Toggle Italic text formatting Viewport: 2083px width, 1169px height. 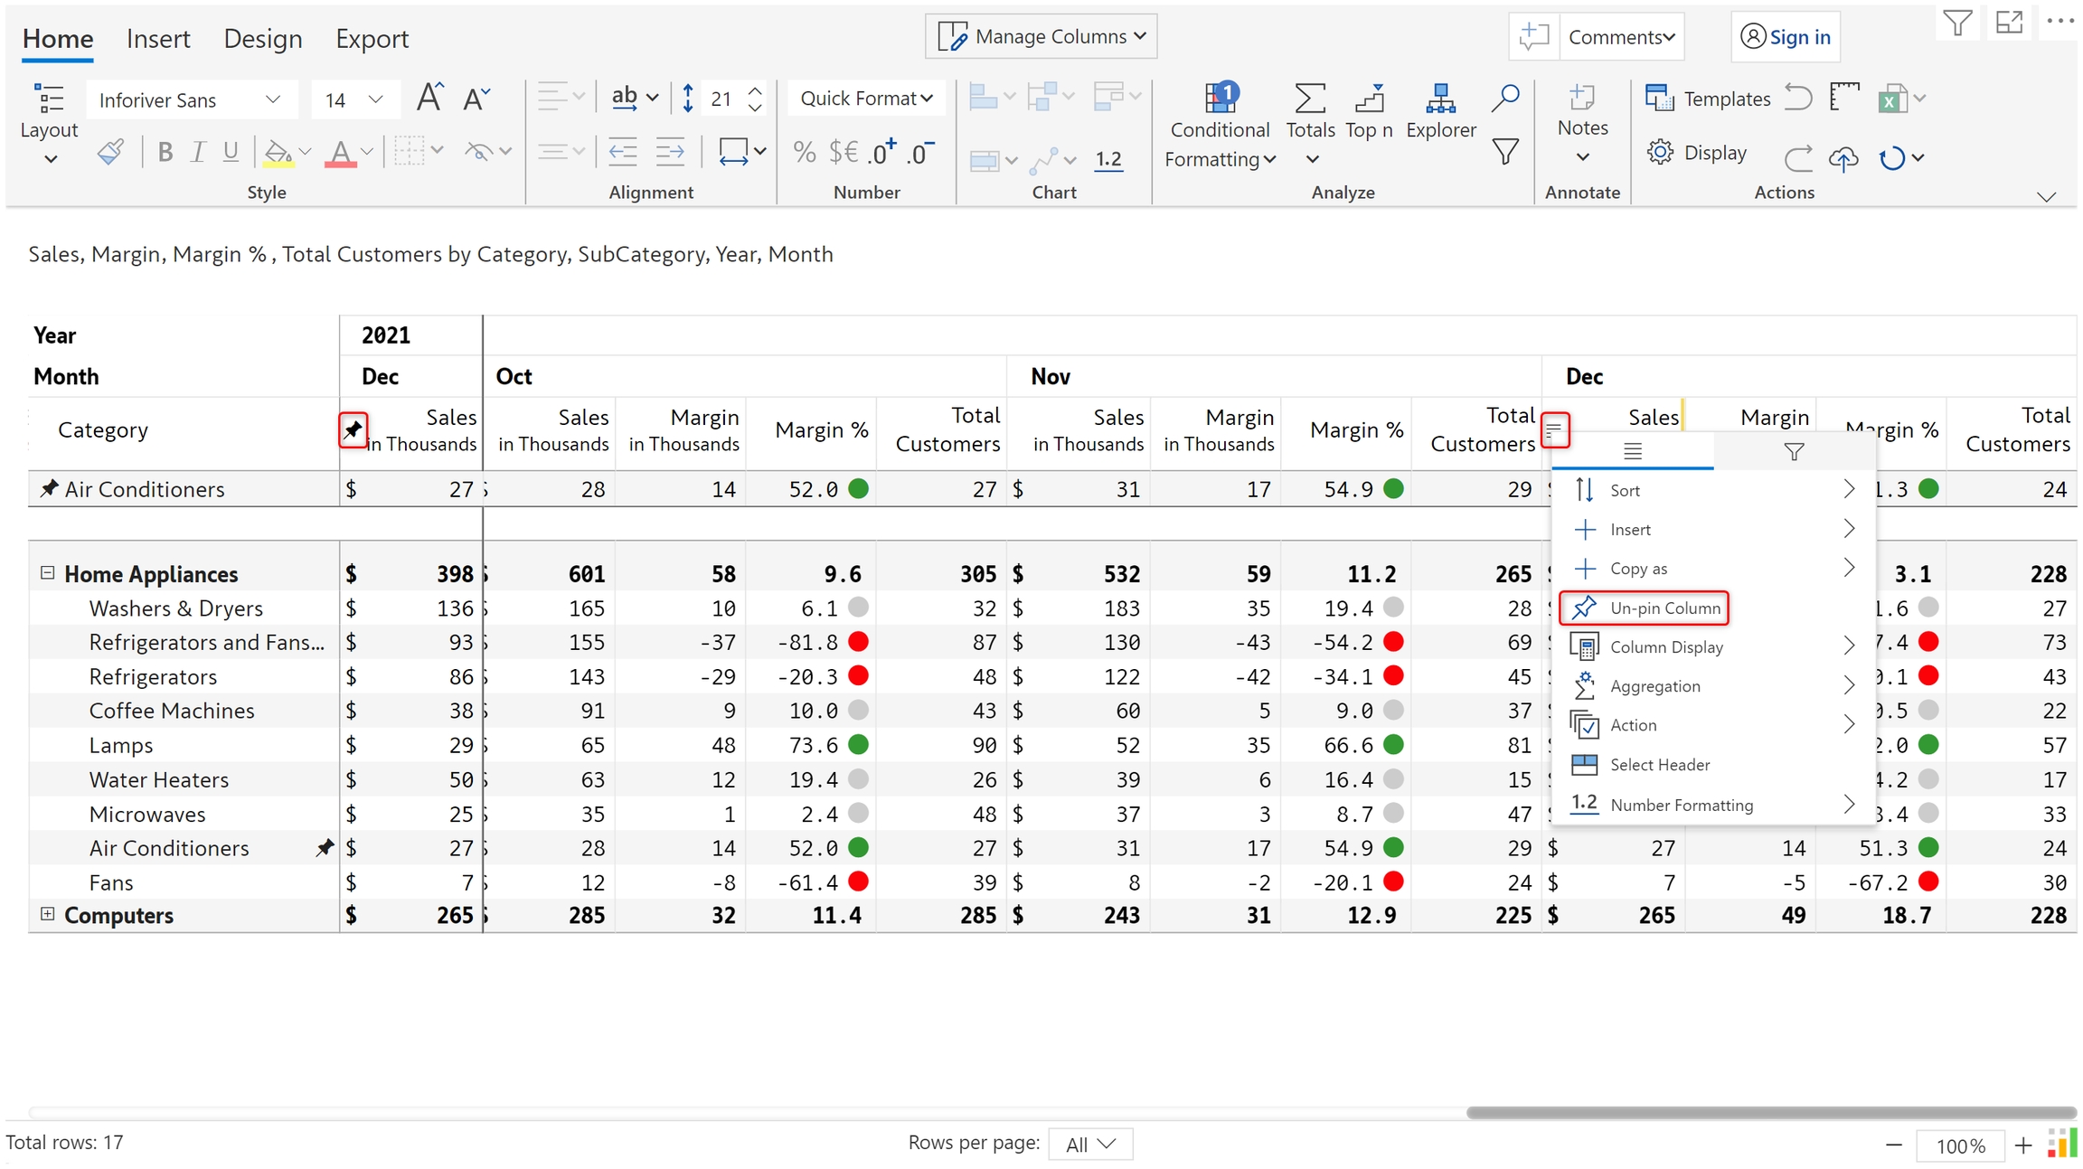pos(198,153)
